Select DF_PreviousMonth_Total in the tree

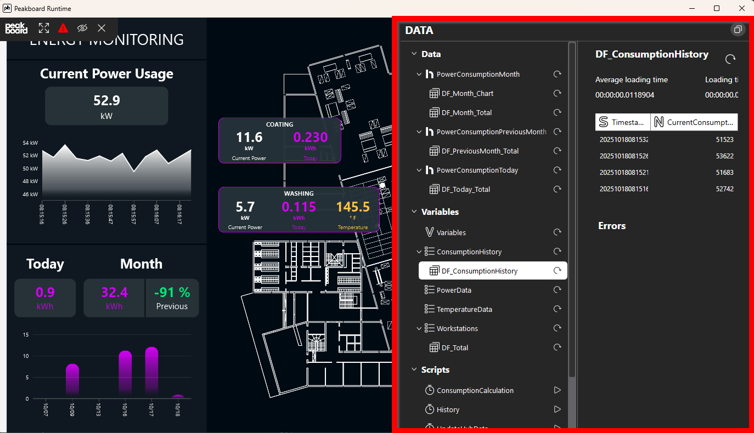coord(480,151)
